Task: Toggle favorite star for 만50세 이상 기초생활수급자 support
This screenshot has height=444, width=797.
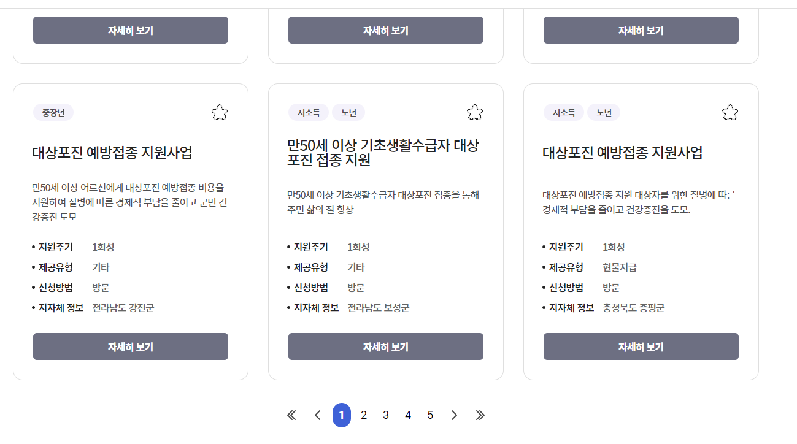Action: point(475,112)
